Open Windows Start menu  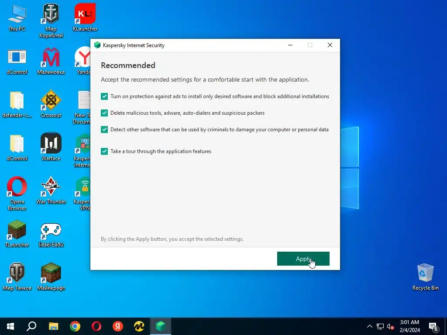(x=10, y=326)
